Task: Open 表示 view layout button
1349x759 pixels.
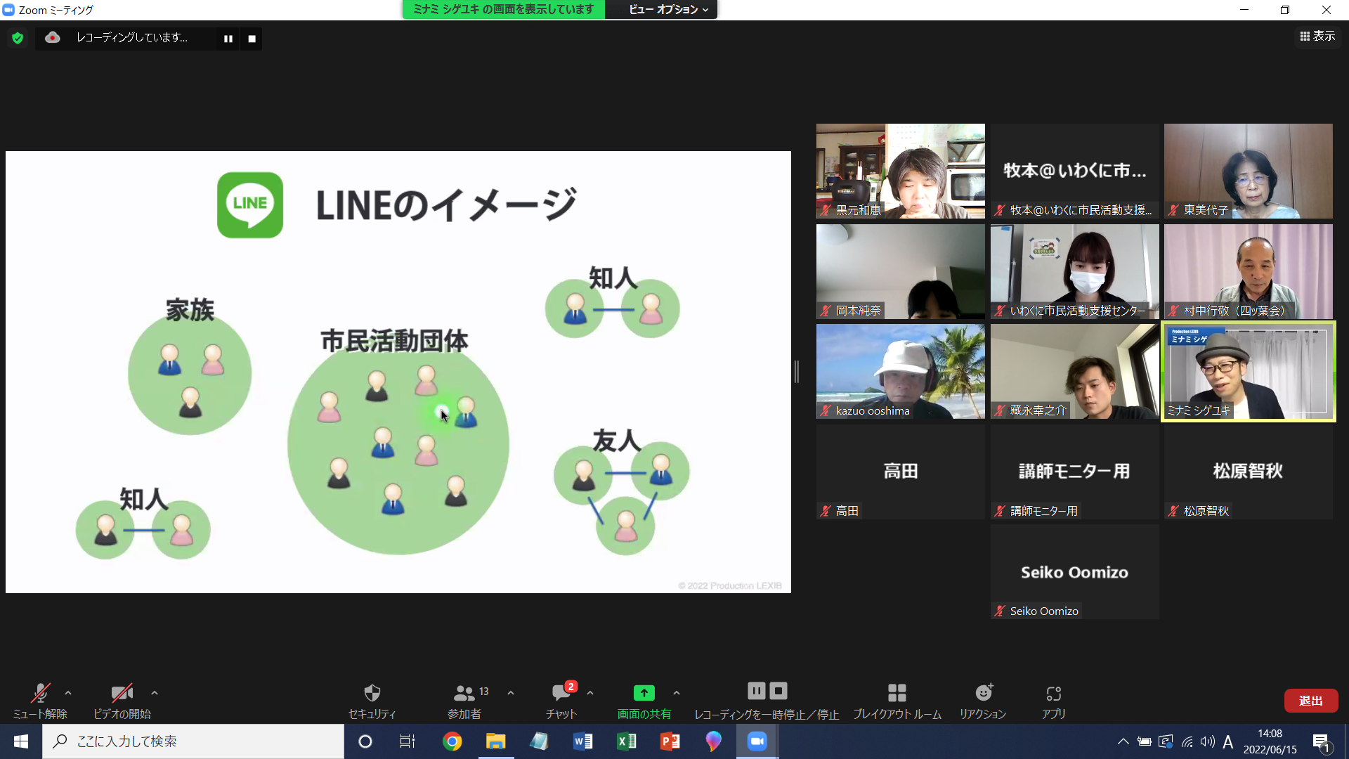Action: (x=1317, y=36)
